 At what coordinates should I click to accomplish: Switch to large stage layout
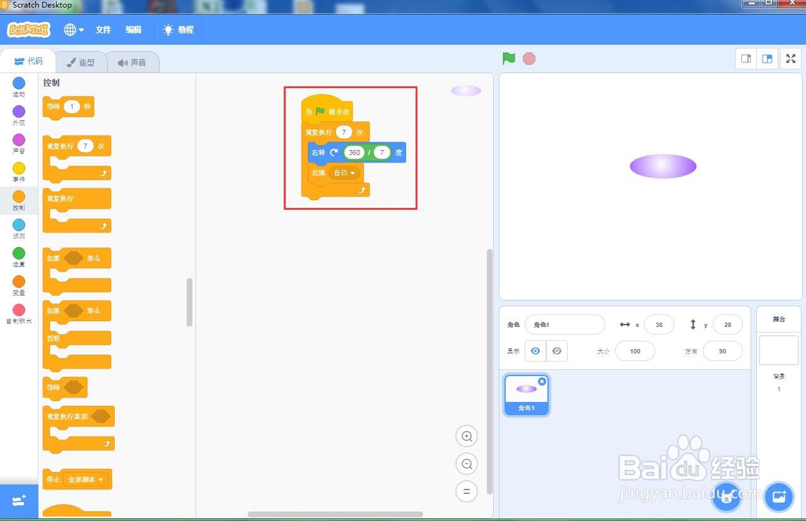pyautogui.click(x=767, y=59)
